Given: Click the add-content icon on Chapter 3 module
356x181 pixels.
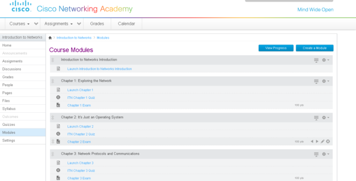Looking at the screenshot, I should 316,154.
